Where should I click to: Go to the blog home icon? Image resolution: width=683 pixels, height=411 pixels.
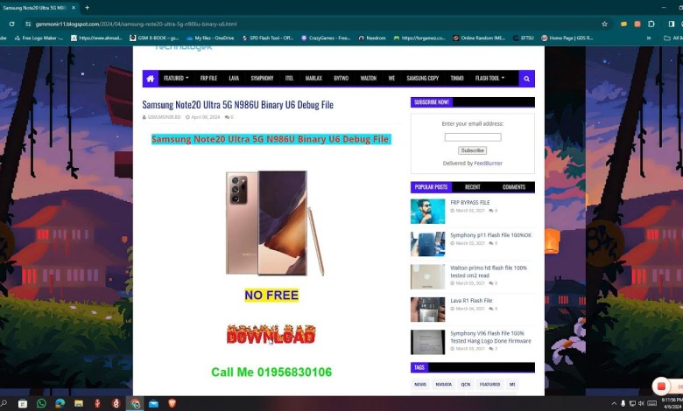point(151,79)
